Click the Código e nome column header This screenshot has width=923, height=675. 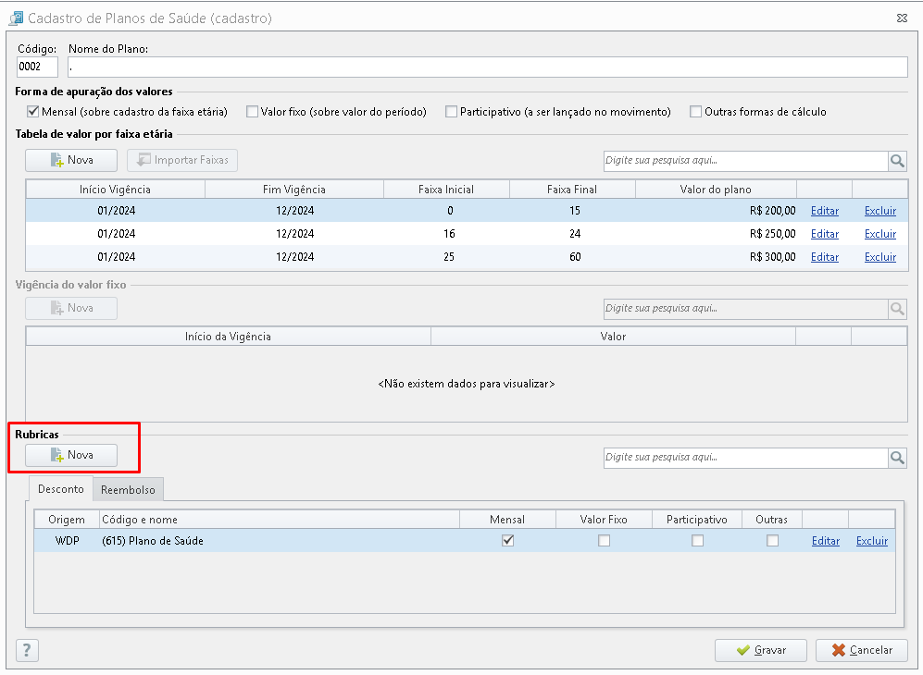279,519
